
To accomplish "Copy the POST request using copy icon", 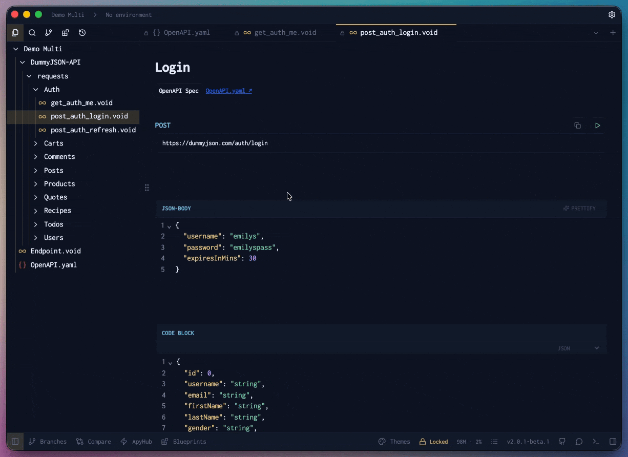I will (578, 126).
